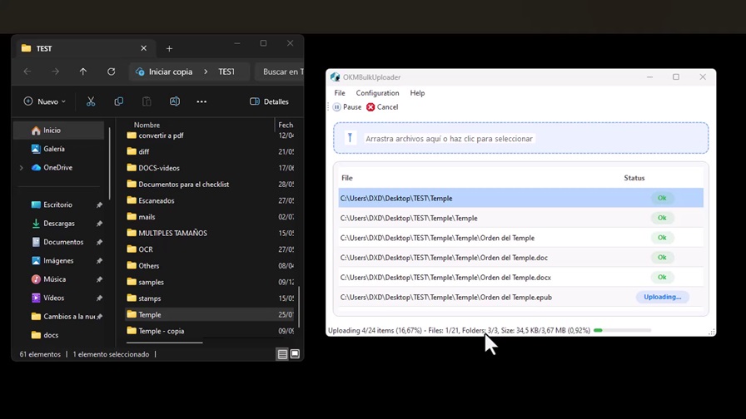
Task: Expand the OneDrive node chevron
Action: point(22,167)
